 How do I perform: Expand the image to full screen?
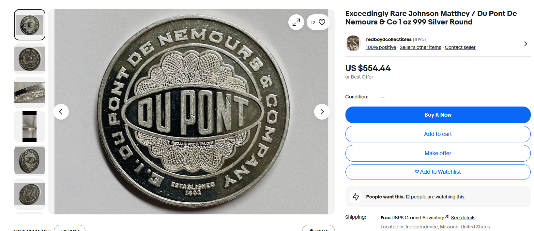click(x=296, y=22)
